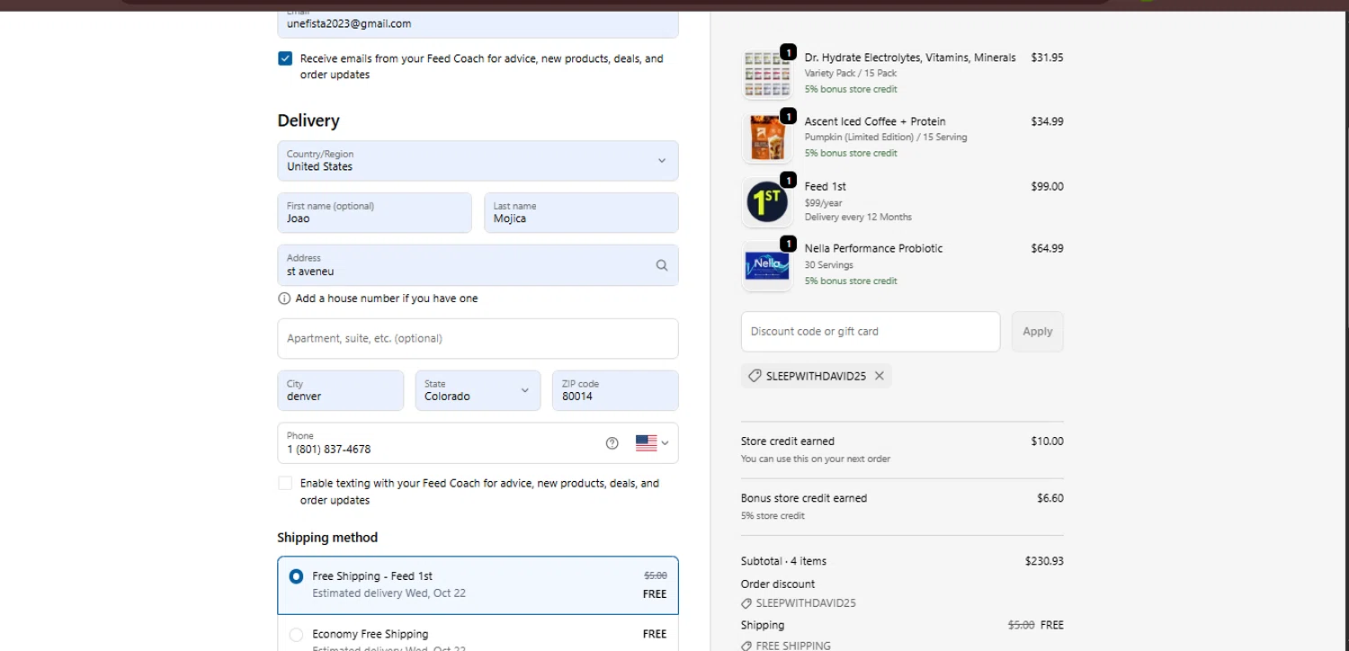Click the info icon beside house number hint
Viewport: 1349px width, 651px height.
pos(284,299)
